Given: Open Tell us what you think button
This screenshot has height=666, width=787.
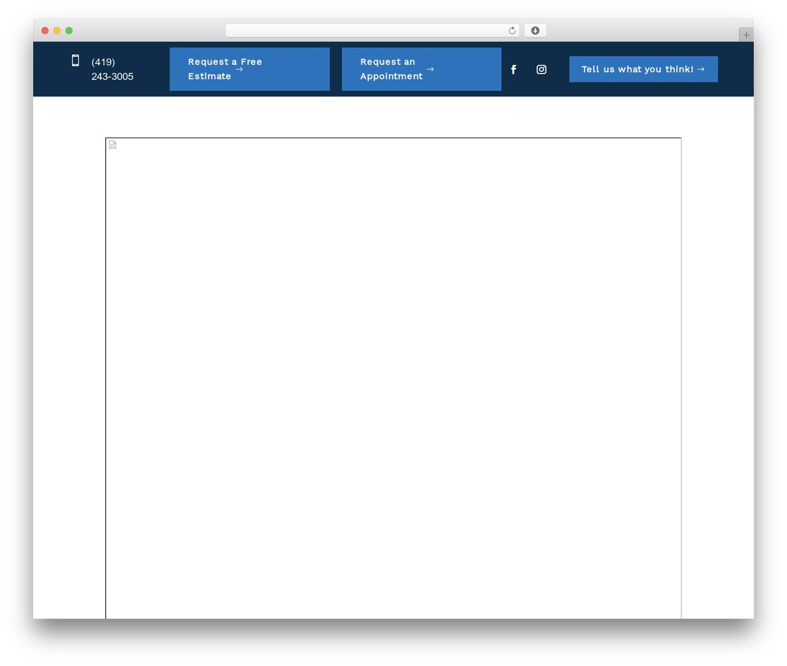Looking at the screenshot, I should tap(643, 69).
